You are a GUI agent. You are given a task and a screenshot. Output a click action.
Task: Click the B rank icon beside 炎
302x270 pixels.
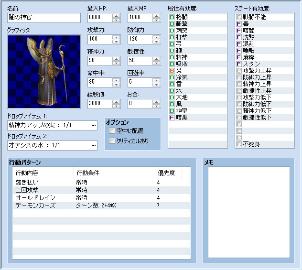click(172, 70)
